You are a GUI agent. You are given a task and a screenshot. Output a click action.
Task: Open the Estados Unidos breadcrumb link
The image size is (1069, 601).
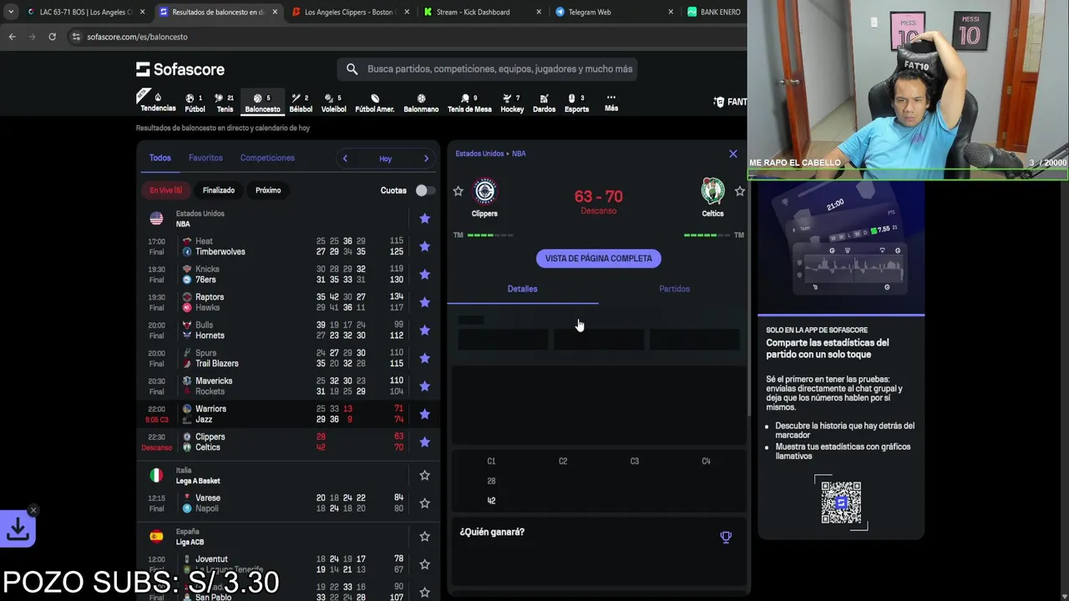(x=479, y=154)
